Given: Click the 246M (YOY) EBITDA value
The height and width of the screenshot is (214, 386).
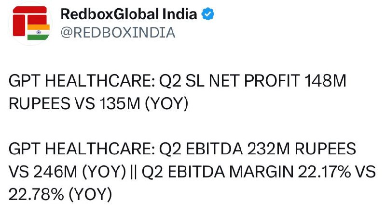Looking at the screenshot, I should point(80,172).
